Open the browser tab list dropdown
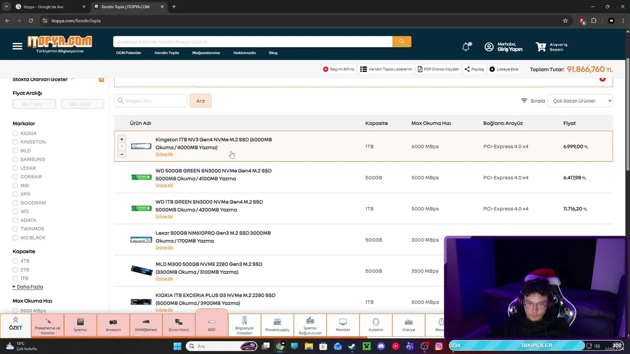Image resolution: width=630 pixels, height=354 pixels. [6, 6]
